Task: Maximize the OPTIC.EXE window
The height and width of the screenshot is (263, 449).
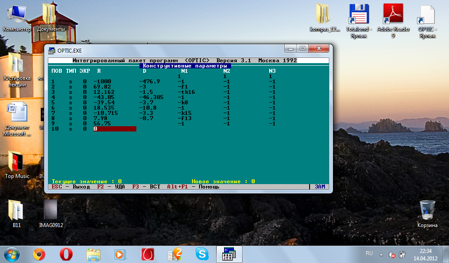Action: pos(303,48)
